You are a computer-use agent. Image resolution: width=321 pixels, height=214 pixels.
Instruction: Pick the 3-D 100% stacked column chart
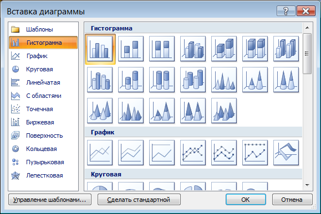tap(255, 49)
